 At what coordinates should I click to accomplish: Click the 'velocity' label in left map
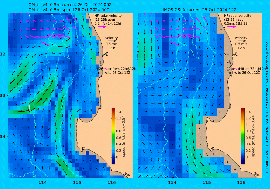pyautogui.click(x=111, y=38)
